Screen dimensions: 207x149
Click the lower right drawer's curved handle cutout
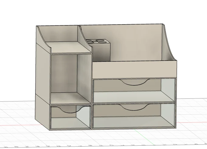coord(135,107)
